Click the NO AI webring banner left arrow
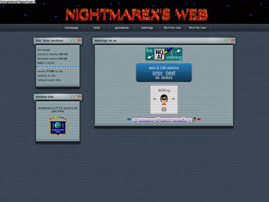This screenshot has width=269, height=202. click(150, 57)
